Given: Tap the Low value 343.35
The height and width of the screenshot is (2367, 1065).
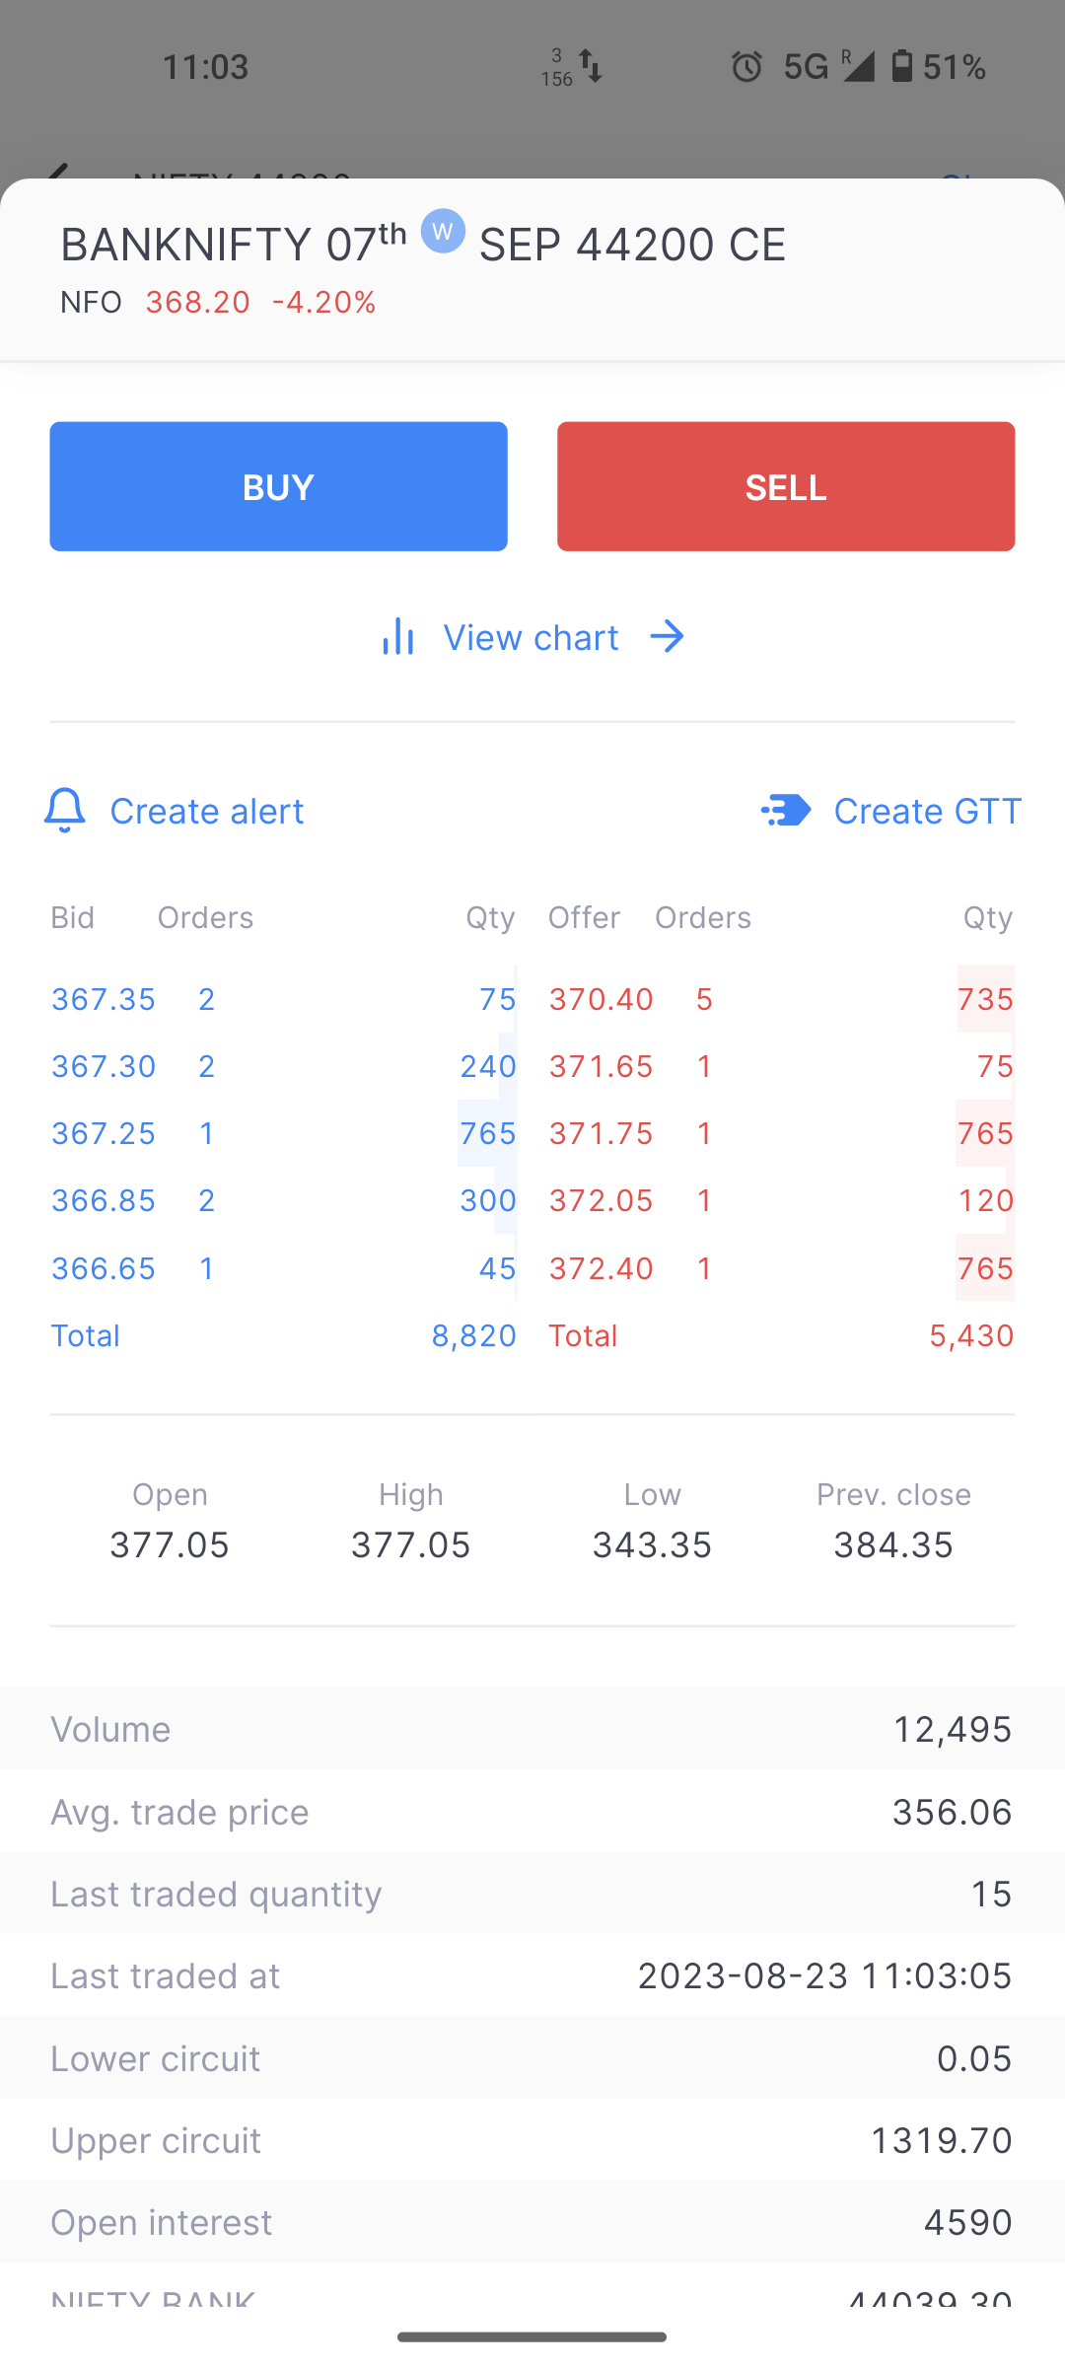Looking at the screenshot, I should tap(652, 1544).
